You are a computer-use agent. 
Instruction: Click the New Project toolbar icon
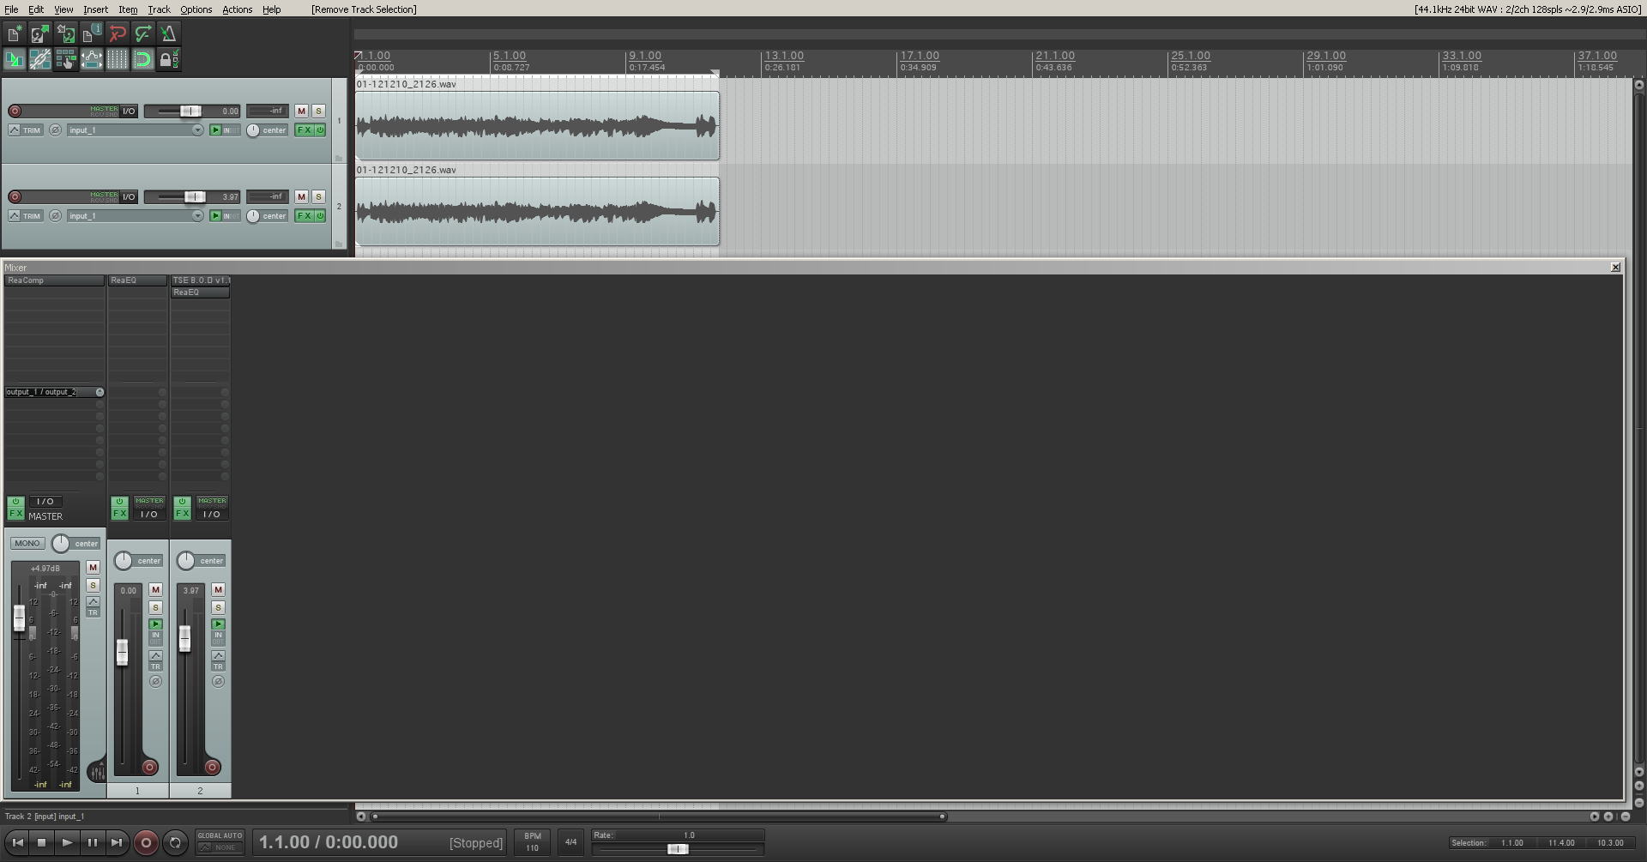15,33
